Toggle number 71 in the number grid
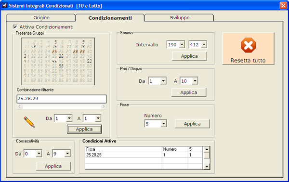 [26, 75]
